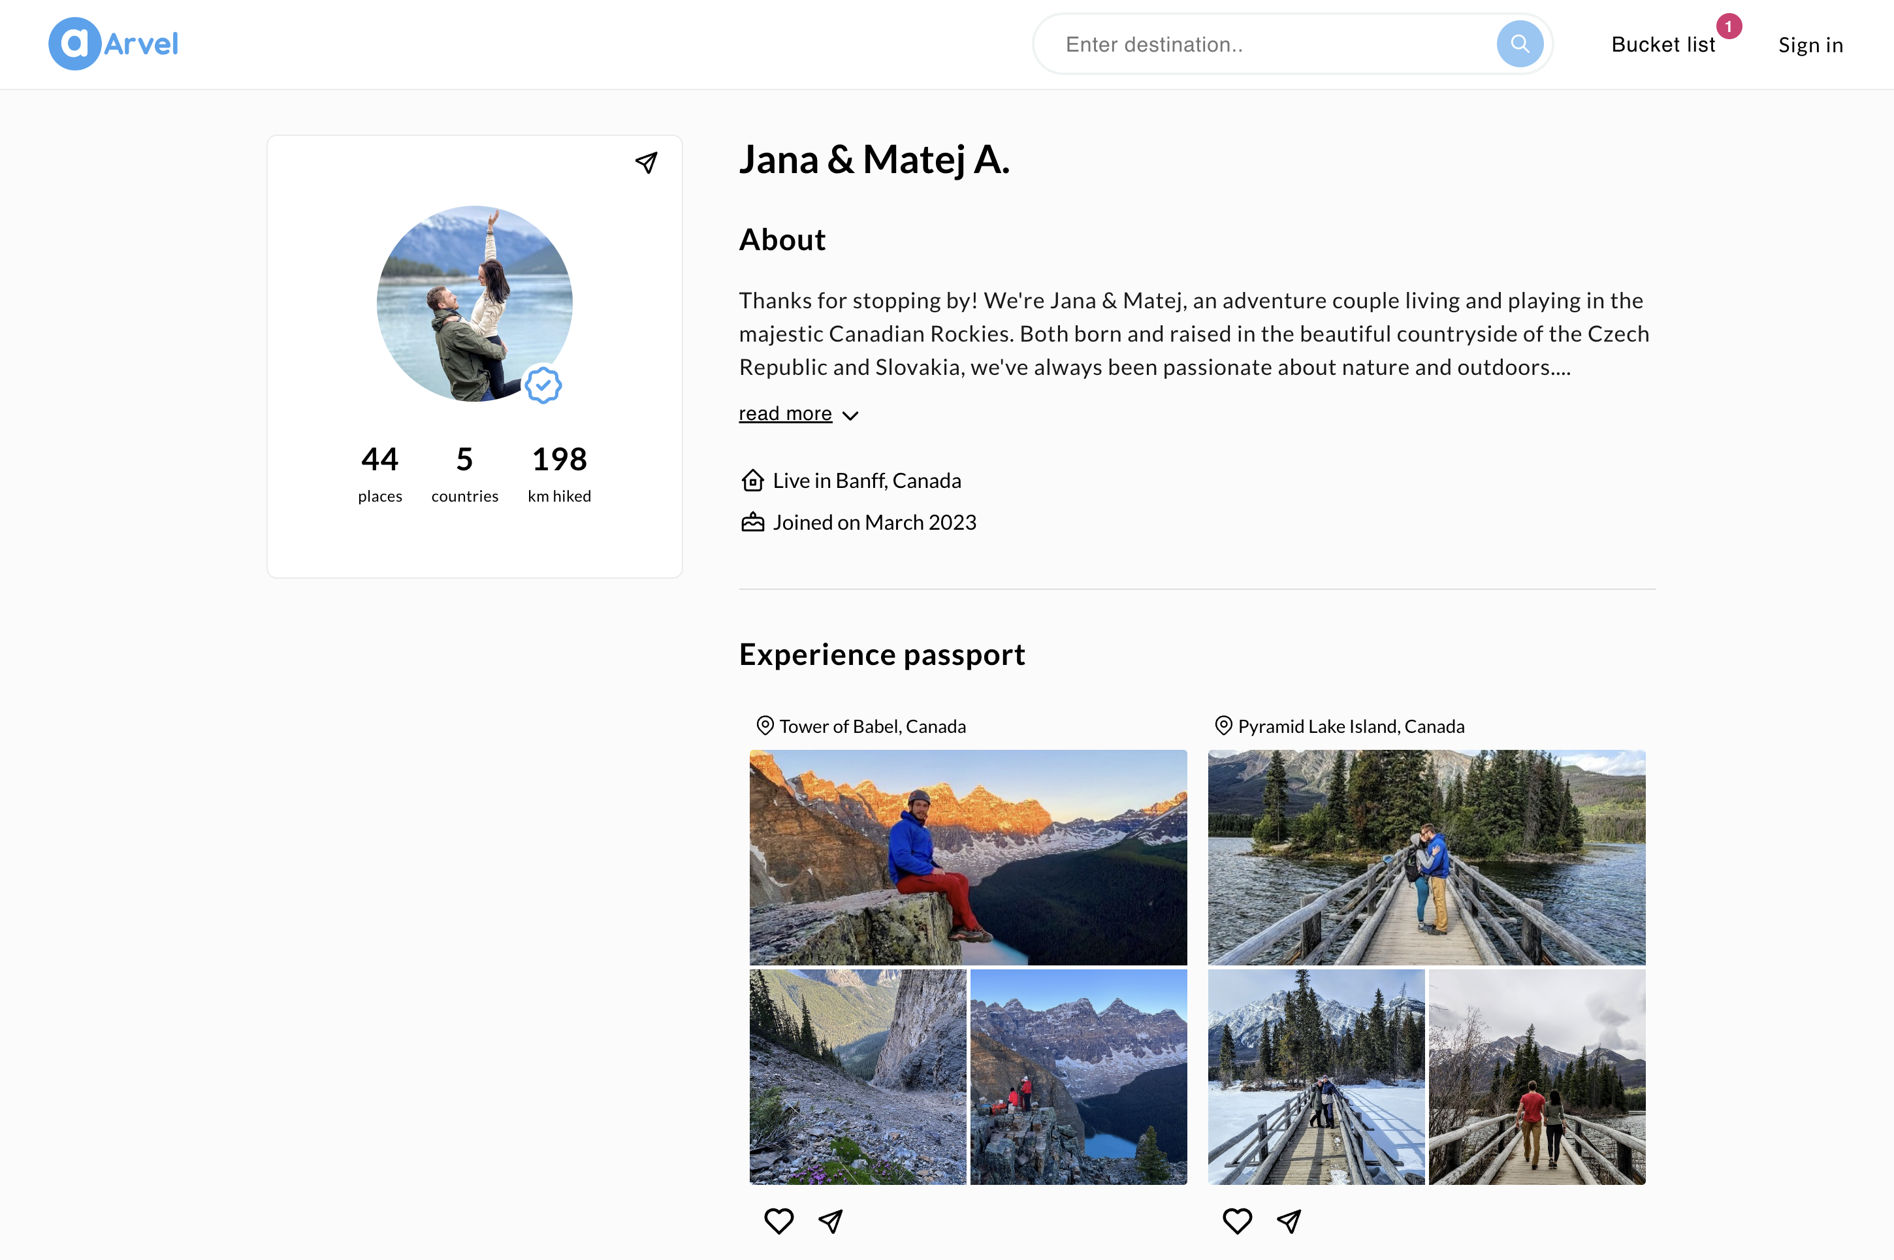This screenshot has height=1260, width=1894.
Task: Open the Tower of Babel, Canada link
Action: [873, 726]
